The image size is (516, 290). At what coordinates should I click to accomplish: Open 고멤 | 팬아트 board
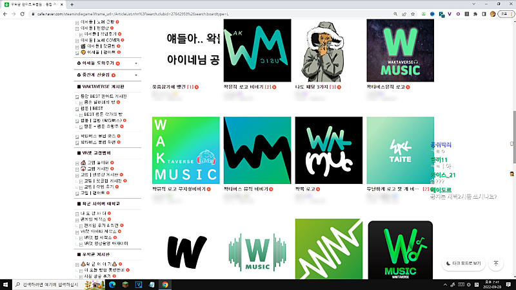tap(92, 193)
